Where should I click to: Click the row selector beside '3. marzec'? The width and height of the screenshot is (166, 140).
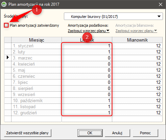(8, 58)
